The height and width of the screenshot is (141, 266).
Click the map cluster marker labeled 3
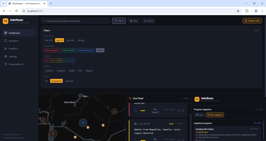tap(53, 133)
